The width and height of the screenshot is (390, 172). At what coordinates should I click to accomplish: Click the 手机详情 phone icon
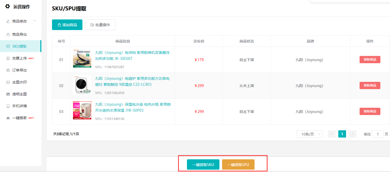click(x=8, y=106)
